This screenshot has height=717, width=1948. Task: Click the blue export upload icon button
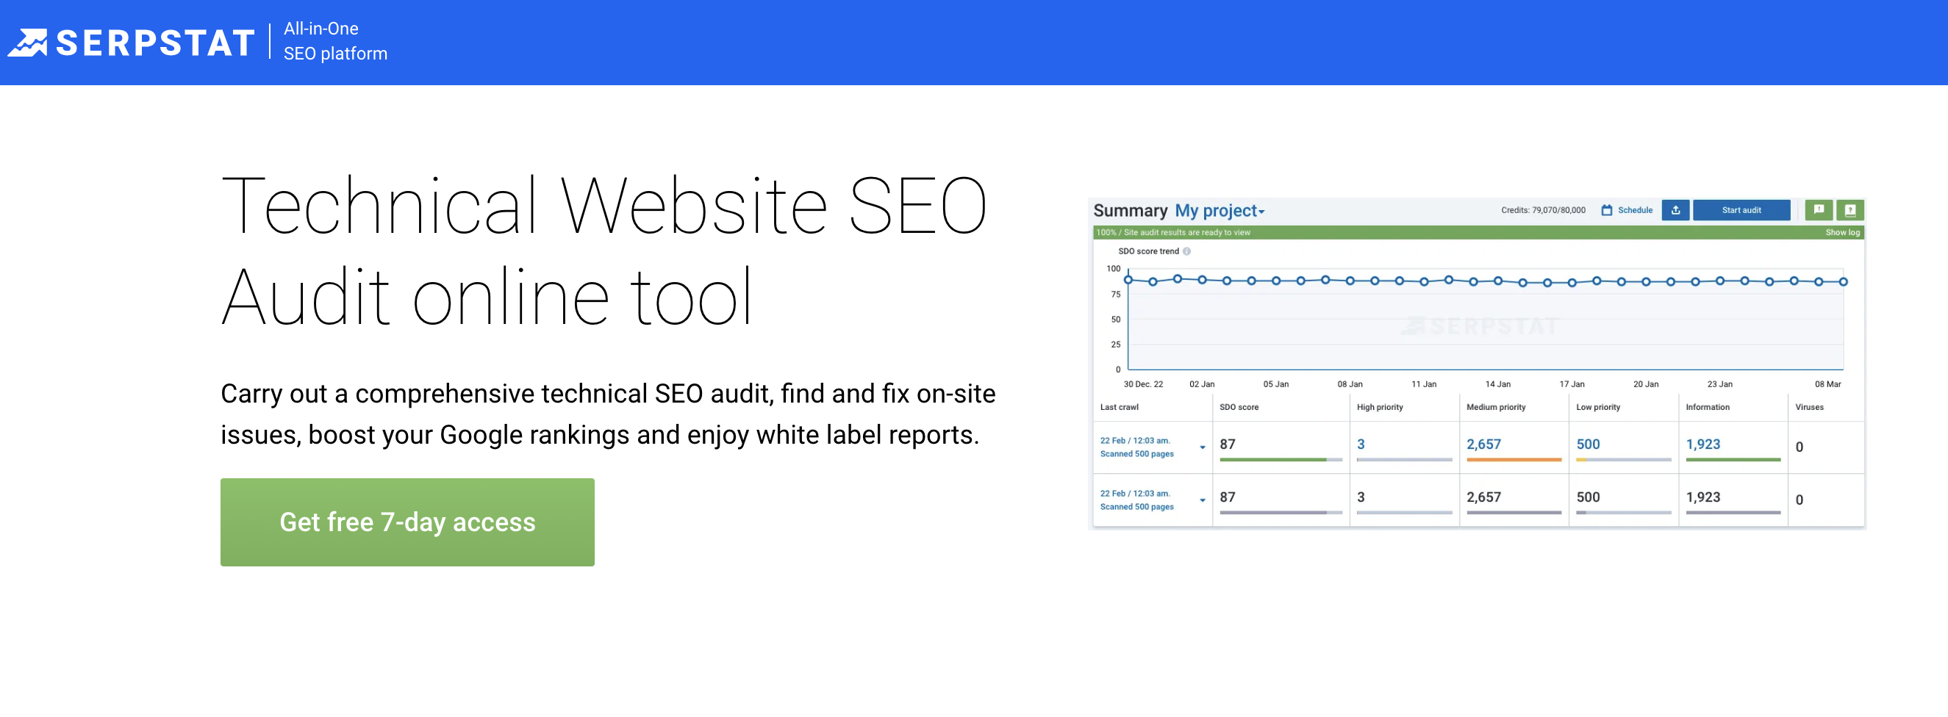coord(1676,211)
